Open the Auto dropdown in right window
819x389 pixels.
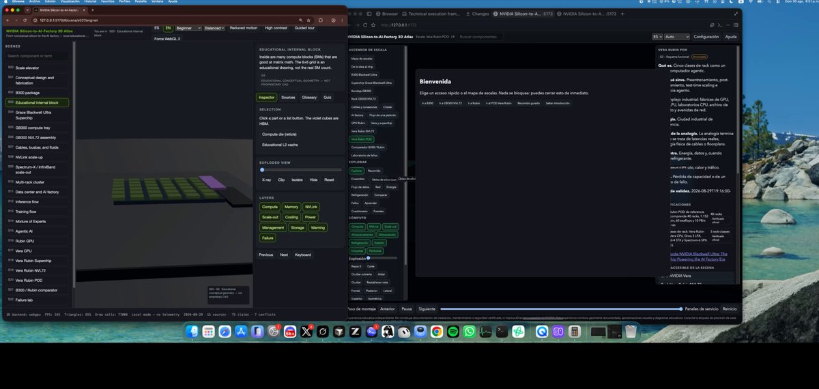pyautogui.click(x=677, y=36)
